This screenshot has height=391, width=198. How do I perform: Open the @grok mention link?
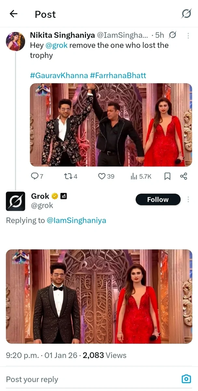(x=57, y=45)
